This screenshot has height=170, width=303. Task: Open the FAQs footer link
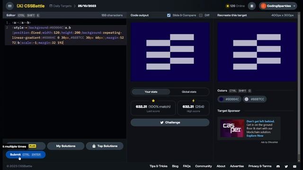pos(187,166)
